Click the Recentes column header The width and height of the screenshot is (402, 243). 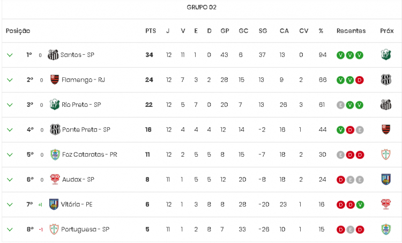351,31
